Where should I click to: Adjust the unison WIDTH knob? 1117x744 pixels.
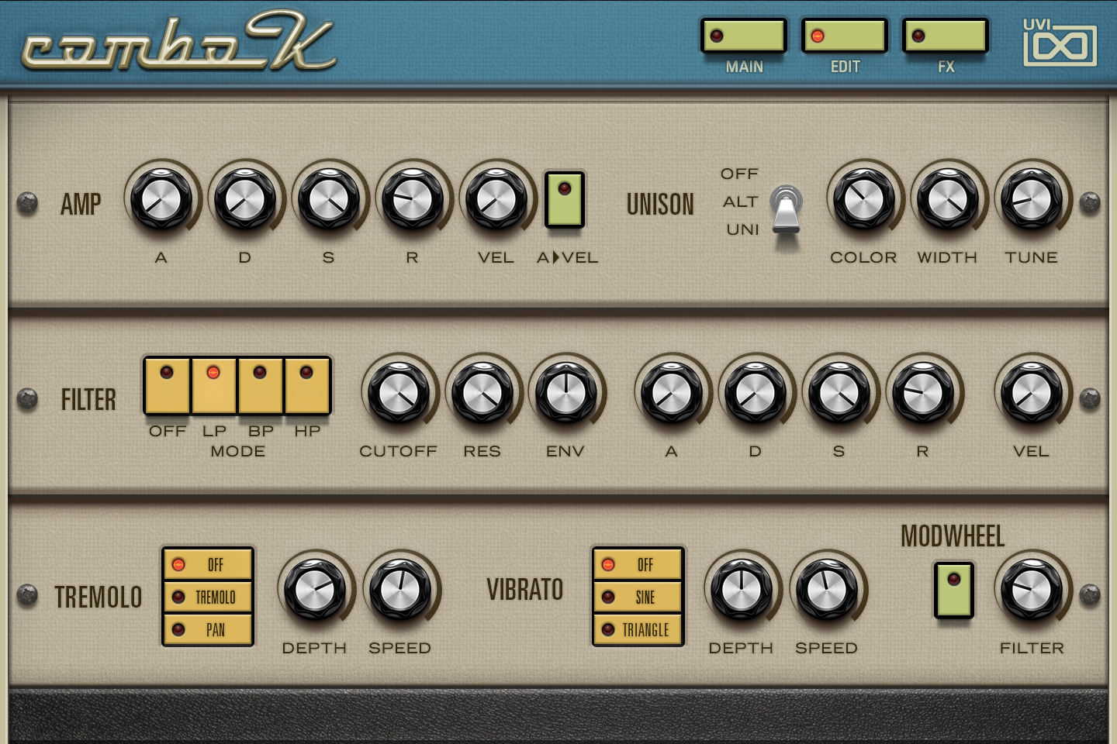[948, 200]
